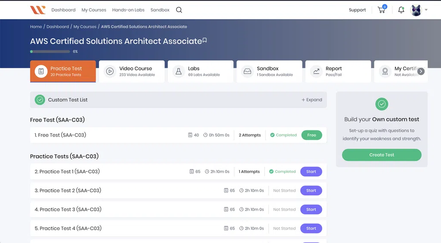Screen dimensions: 441x243
Task: Open the notifications bell icon
Action: (401, 10)
